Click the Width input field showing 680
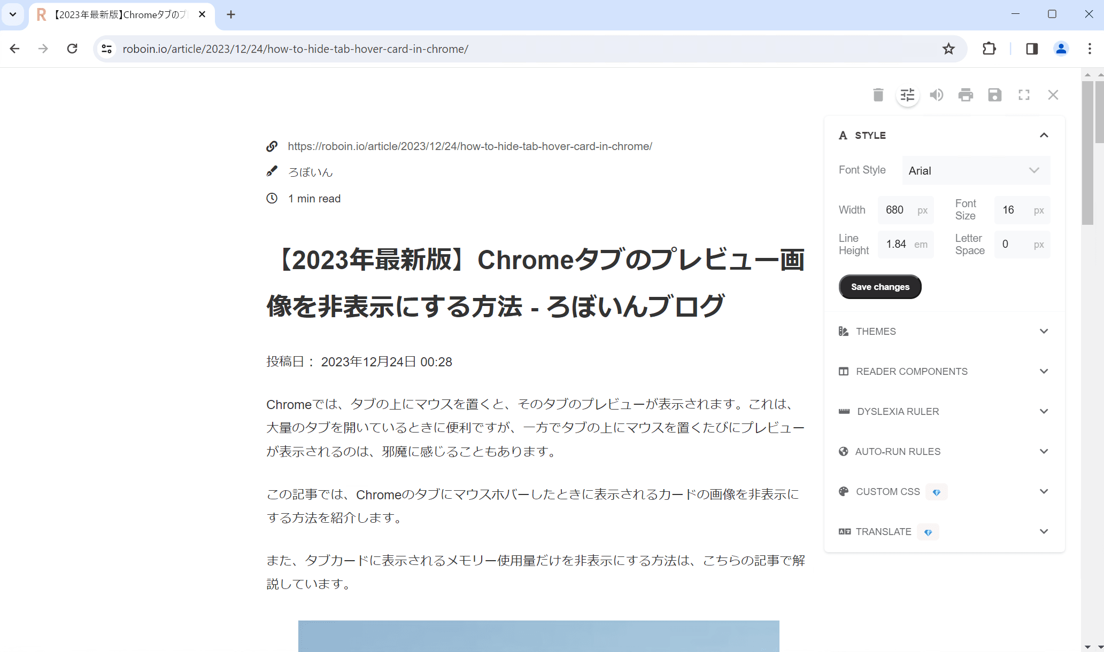 (906, 210)
